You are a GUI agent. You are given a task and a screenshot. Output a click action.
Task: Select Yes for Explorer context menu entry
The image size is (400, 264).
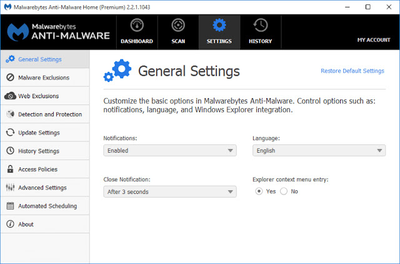(x=259, y=191)
